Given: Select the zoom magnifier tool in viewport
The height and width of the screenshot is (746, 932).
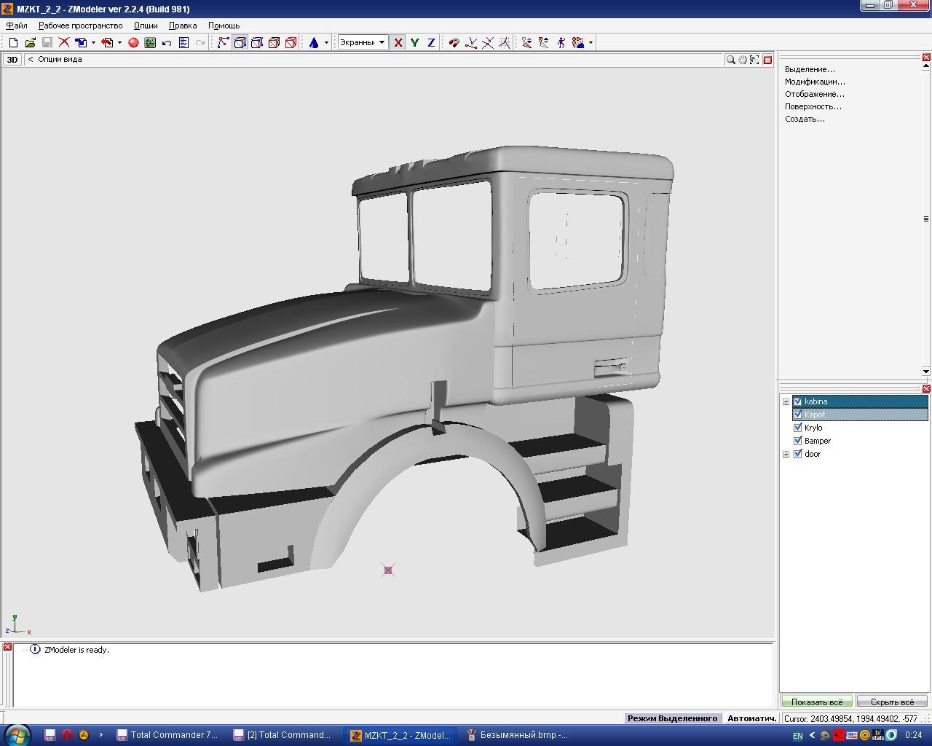Looking at the screenshot, I should pyautogui.click(x=730, y=60).
